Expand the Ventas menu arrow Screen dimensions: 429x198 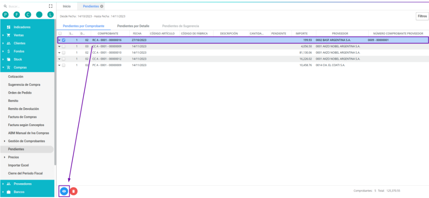click(x=3, y=35)
